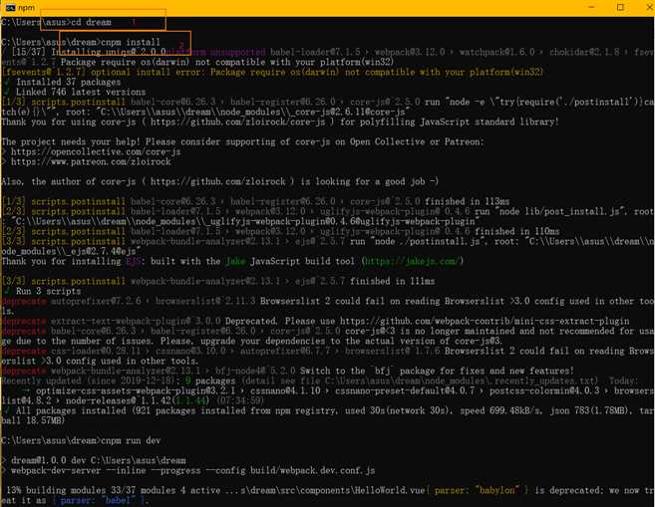
Task: Click the yellow 'parser: "babylon"' text
Action: pyautogui.click(x=477, y=490)
